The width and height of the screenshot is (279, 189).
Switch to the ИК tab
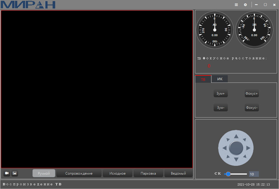220,79
